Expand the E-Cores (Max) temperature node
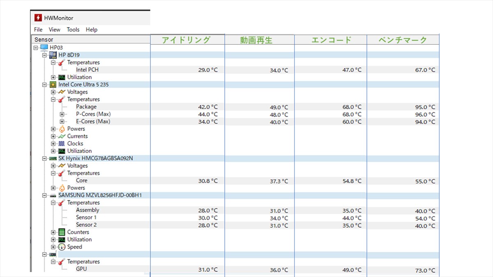Image resolution: width=493 pixels, height=277 pixels. [x=62, y=121]
